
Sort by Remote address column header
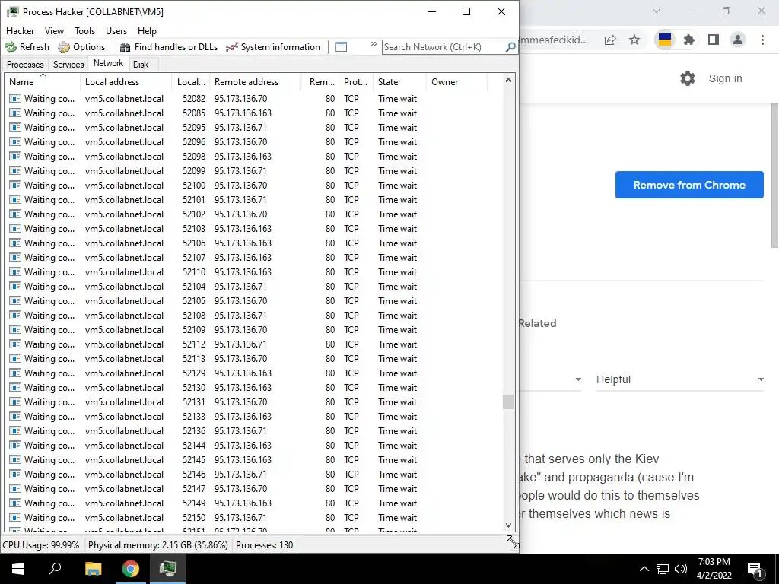[x=256, y=82]
